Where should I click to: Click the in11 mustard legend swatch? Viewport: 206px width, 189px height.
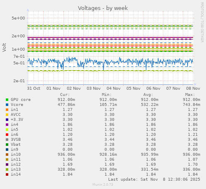7,160
